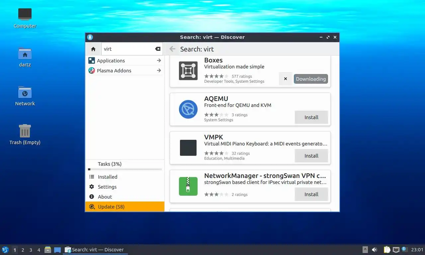Expand Applications arrow

coord(159,61)
